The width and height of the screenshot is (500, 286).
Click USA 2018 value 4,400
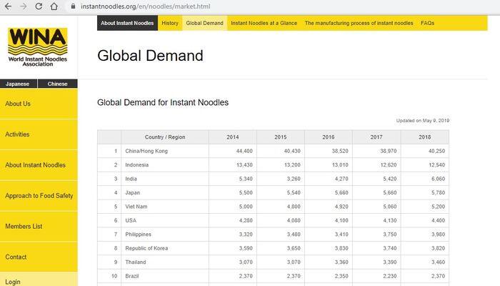[438, 220]
